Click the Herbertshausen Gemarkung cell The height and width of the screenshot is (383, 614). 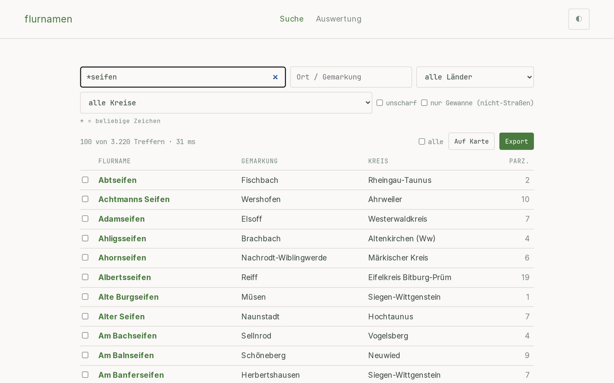click(271, 375)
